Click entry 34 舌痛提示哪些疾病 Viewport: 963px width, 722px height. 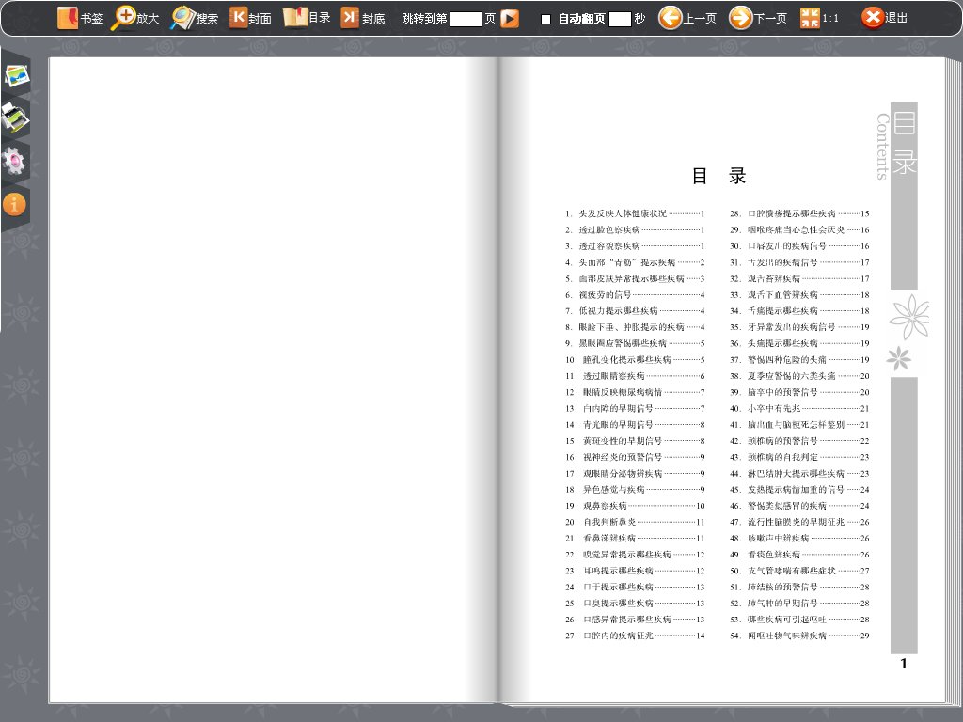[x=799, y=310]
